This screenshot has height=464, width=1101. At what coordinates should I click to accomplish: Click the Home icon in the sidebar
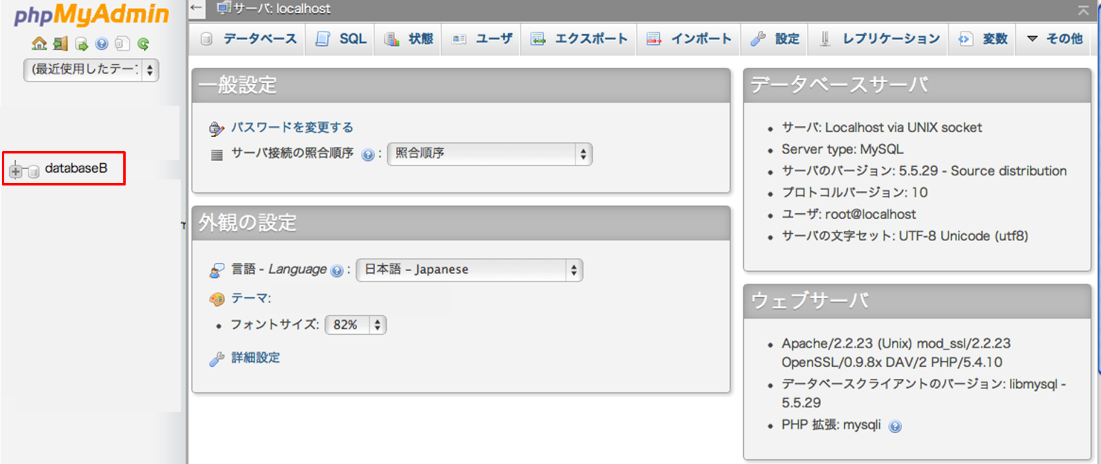(39, 43)
